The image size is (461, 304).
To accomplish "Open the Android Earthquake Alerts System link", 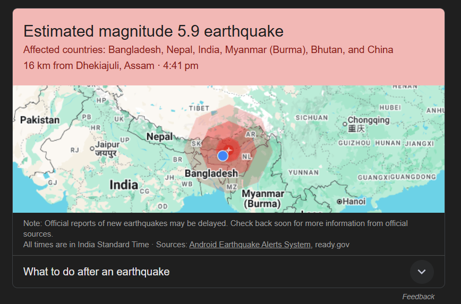I will click(x=250, y=245).
